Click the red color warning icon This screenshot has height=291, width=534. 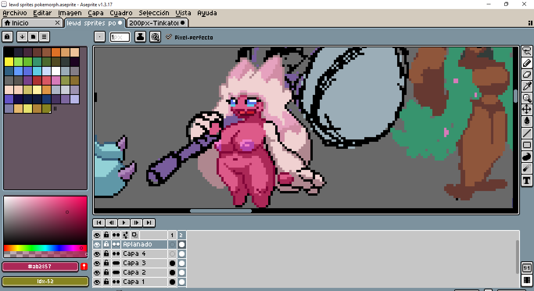84,266
